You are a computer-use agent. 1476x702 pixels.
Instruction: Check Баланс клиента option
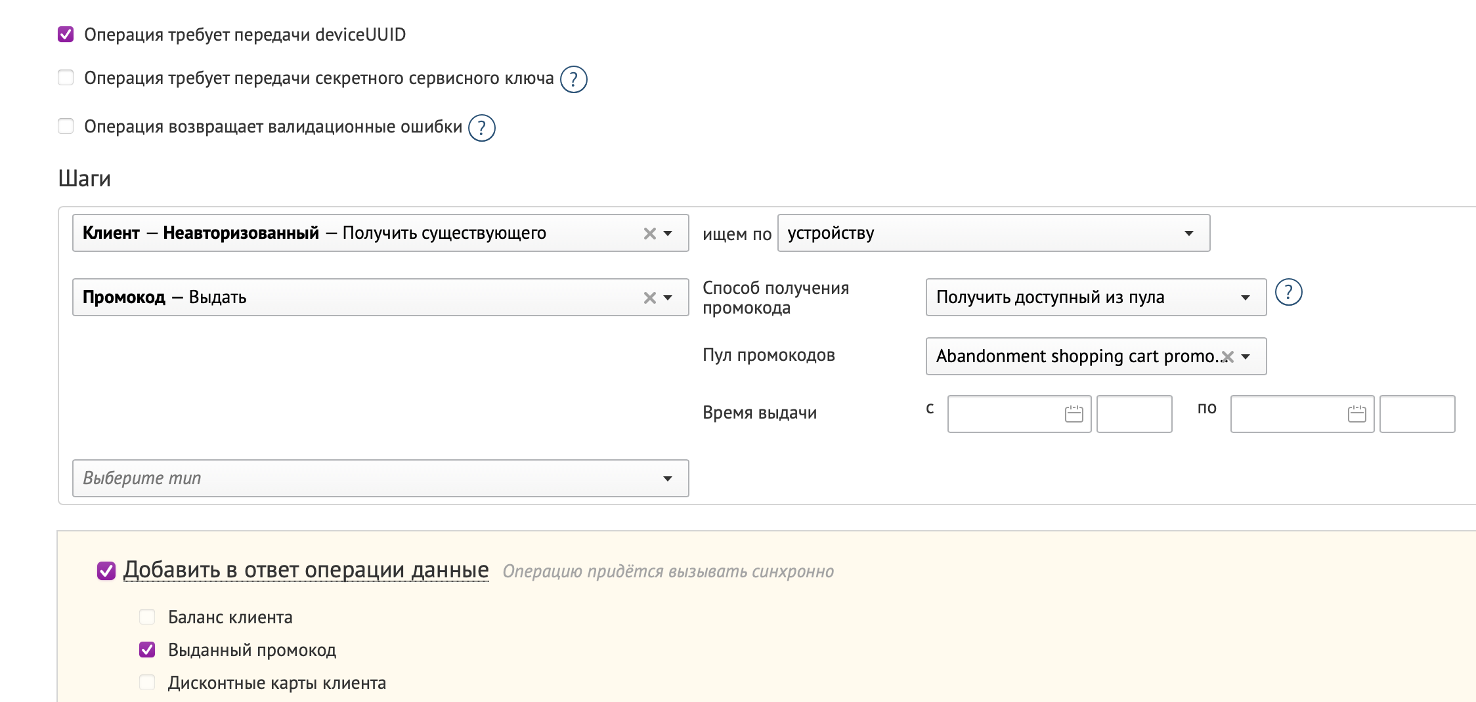(x=147, y=617)
